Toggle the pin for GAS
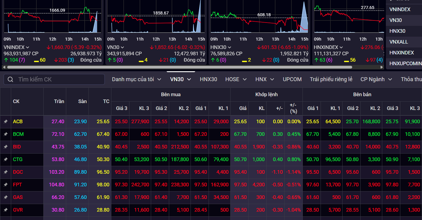This screenshot has height=220, width=422. pos(5,197)
